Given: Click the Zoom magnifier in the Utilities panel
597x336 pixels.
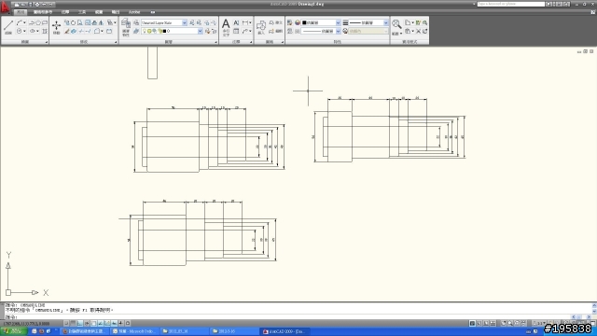Looking at the screenshot, I should point(396,24).
